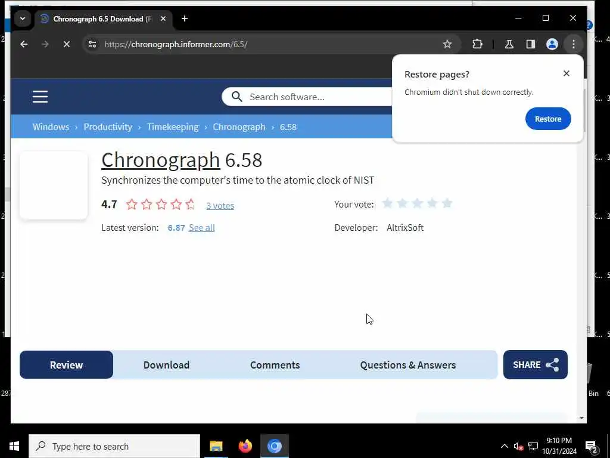Click the taskbar search box
610x458 pixels.
[x=114, y=446]
